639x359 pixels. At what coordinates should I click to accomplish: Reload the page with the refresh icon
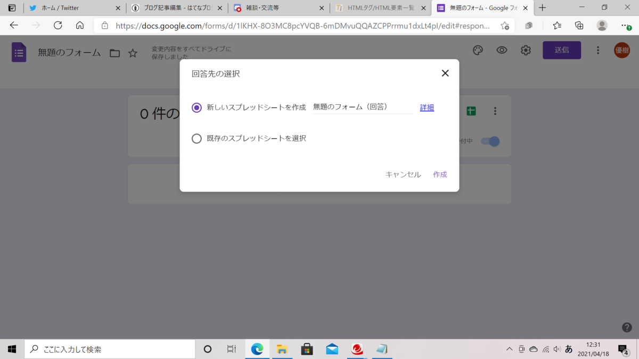(58, 25)
